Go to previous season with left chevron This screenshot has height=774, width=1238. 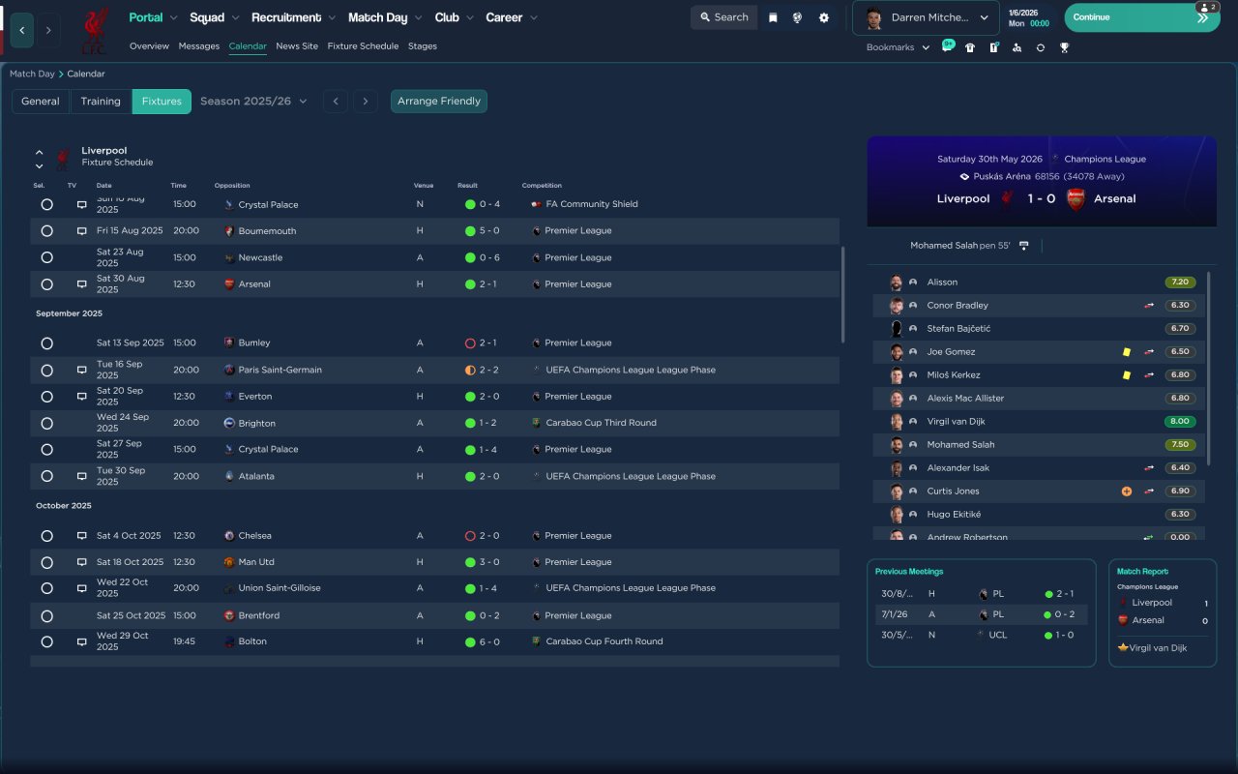336,101
